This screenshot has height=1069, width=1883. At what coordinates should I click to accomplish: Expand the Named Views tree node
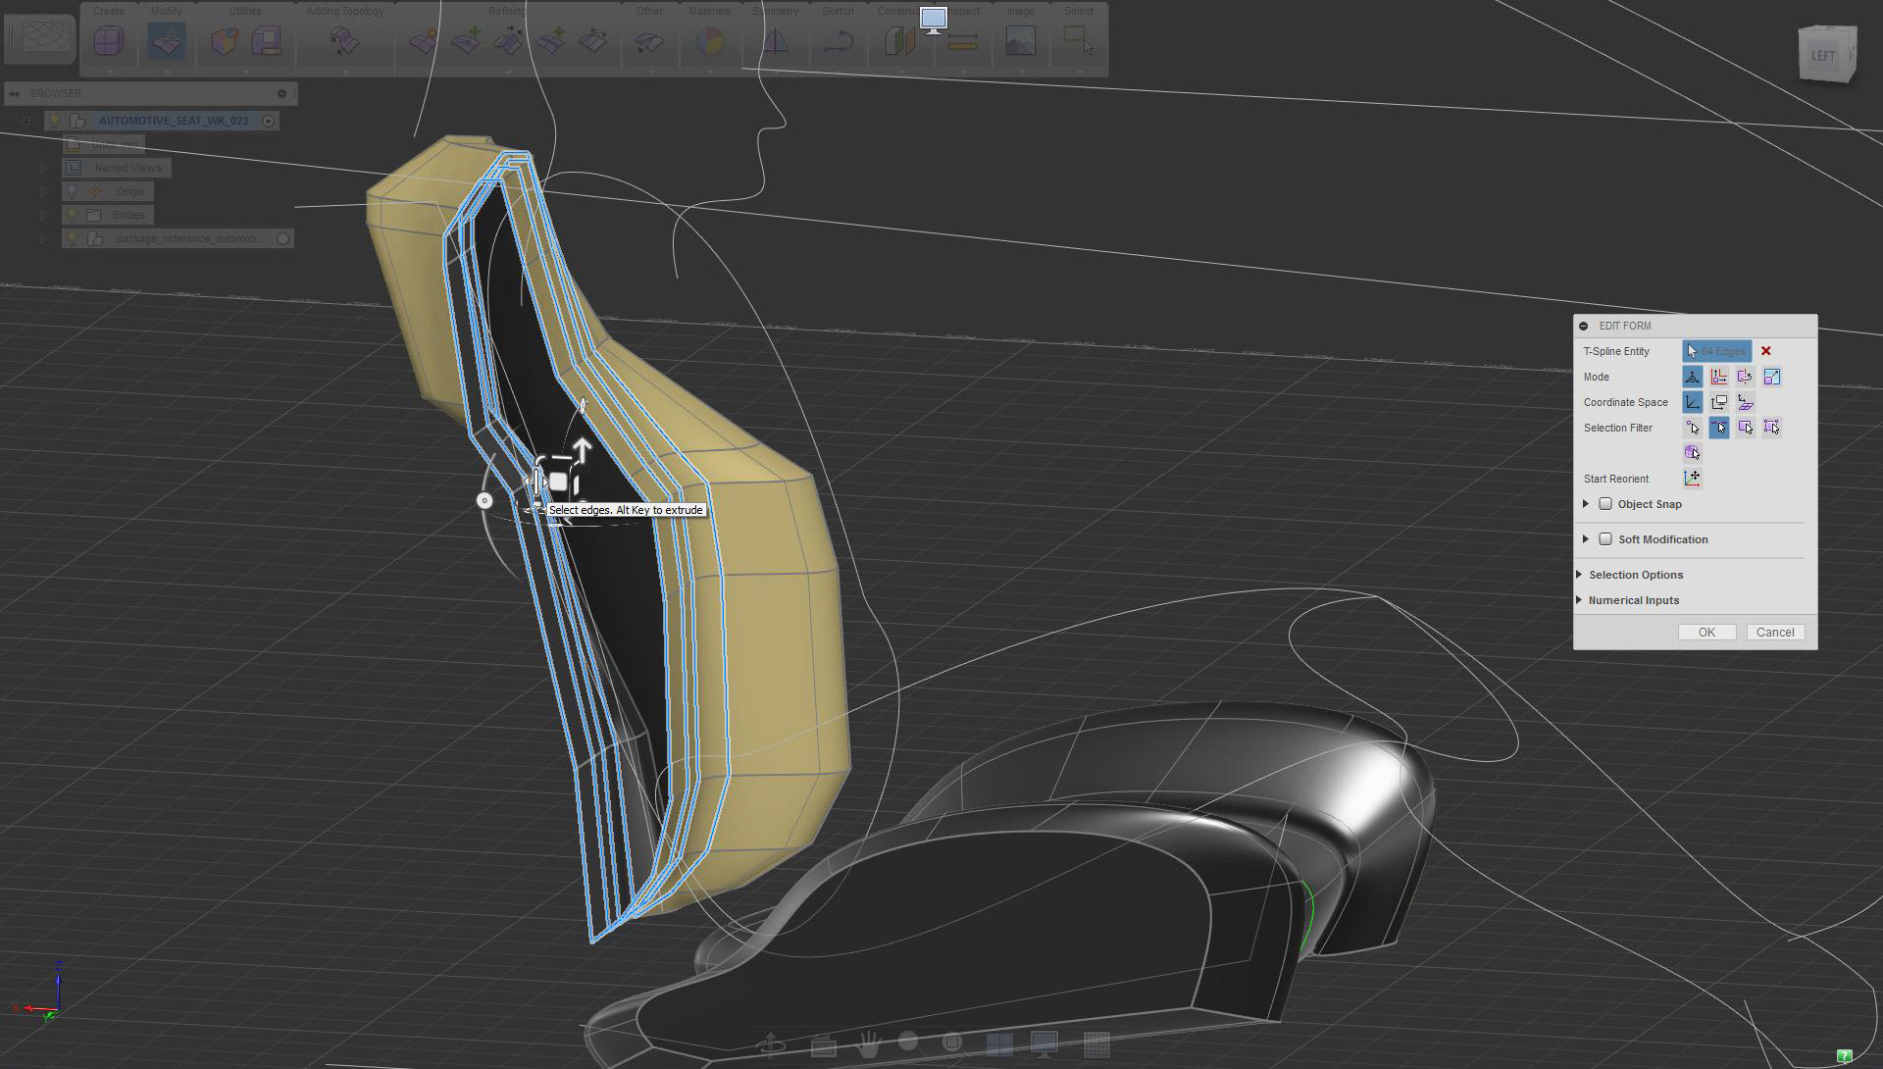(43, 168)
